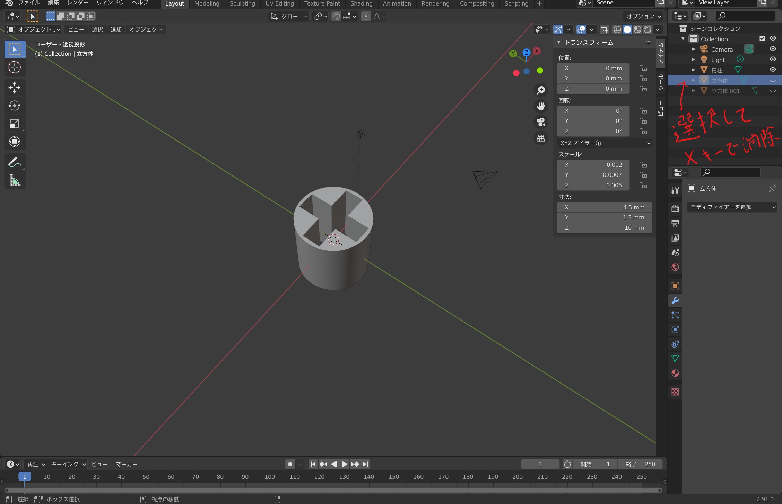Image resolution: width=782 pixels, height=504 pixels.
Task: Click the オプション button
Action: click(644, 16)
